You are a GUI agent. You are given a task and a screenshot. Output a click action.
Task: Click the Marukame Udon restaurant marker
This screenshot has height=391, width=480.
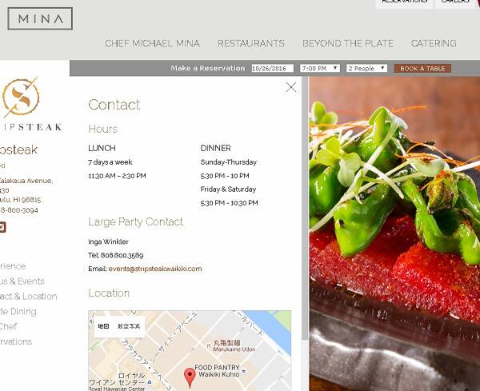point(209,345)
